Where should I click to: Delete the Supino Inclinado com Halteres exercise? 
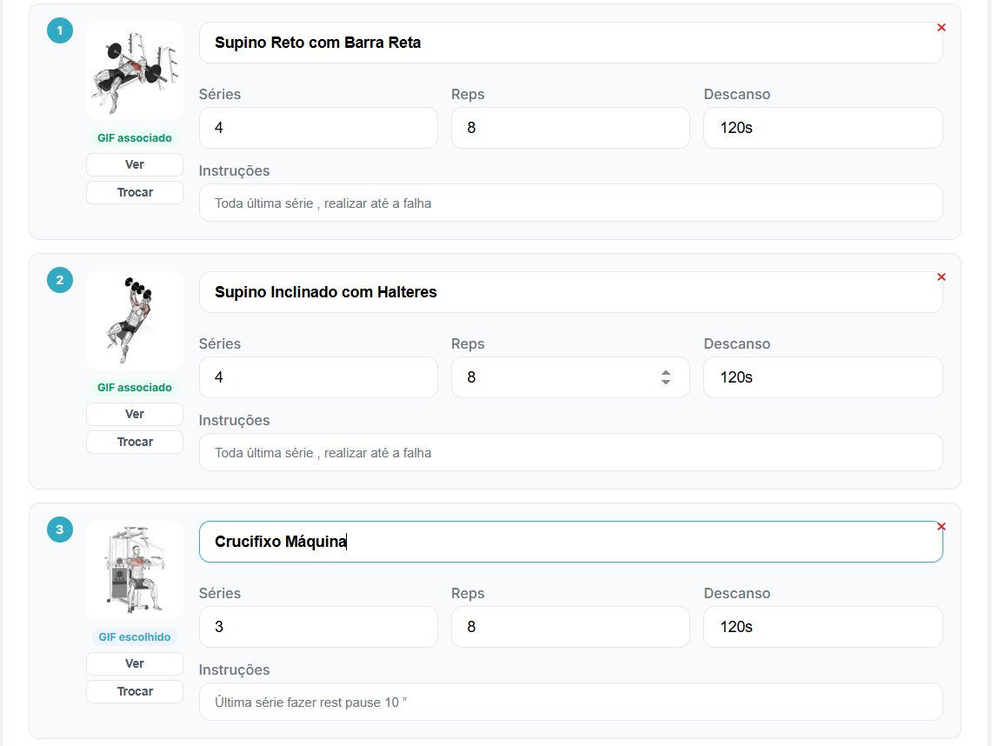click(x=941, y=277)
